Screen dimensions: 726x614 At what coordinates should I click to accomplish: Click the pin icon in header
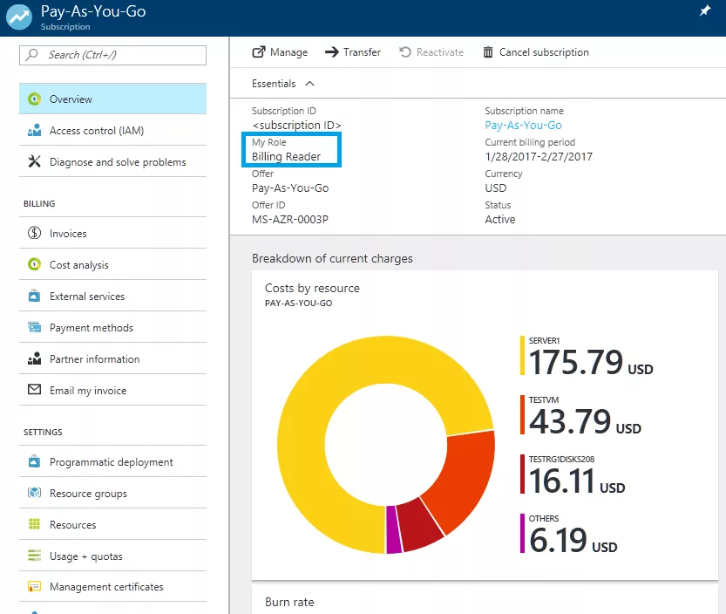705,10
